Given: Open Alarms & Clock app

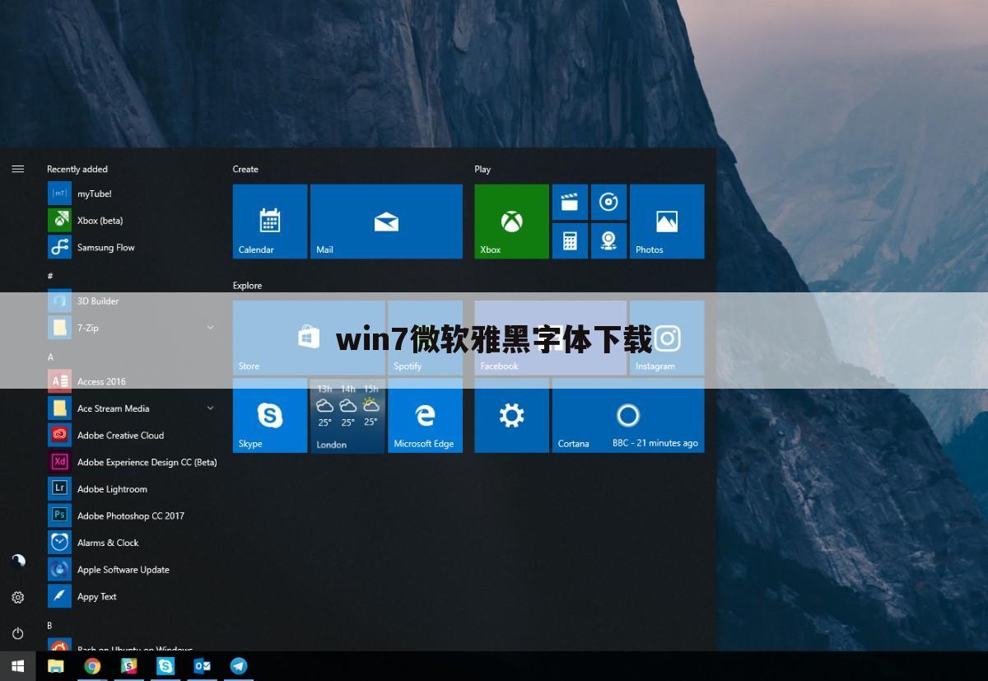Looking at the screenshot, I should [x=132, y=543].
